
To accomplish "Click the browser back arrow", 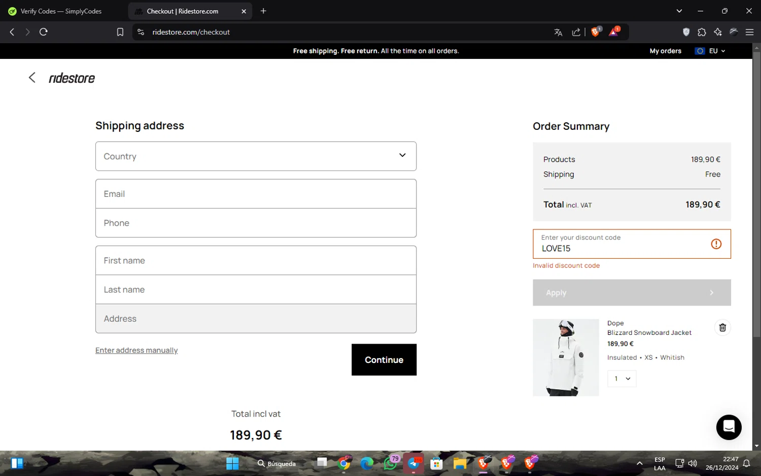I will tap(12, 32).
